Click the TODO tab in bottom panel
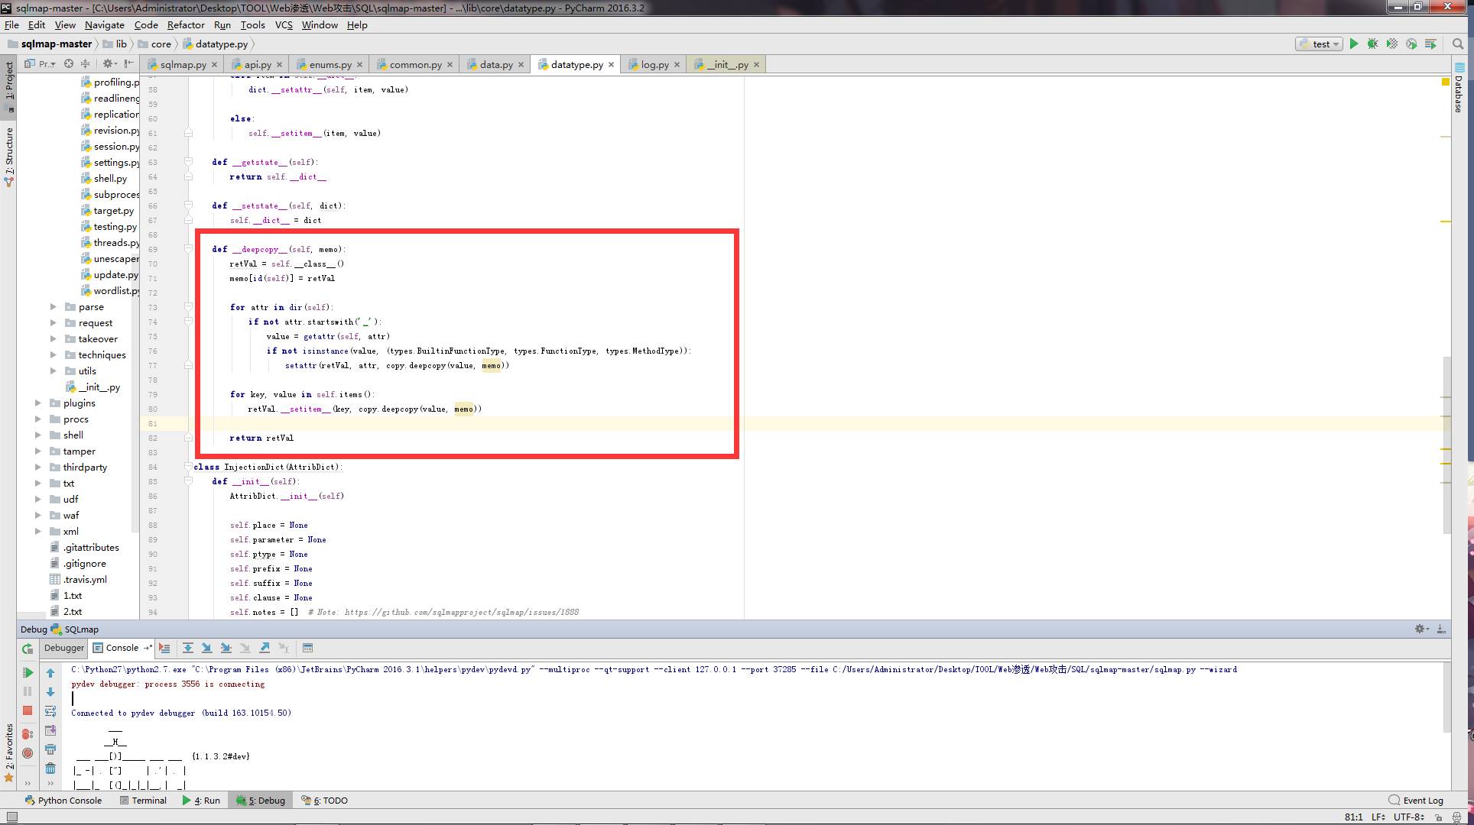Image resolution: width=1474 pixels, height=825 pixels. [x=330, y=800]
